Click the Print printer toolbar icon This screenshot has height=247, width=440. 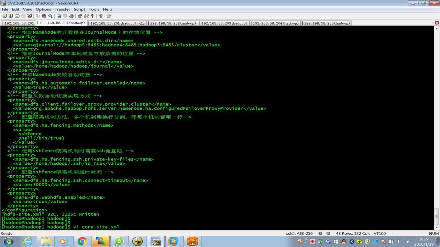coord(71,16)
